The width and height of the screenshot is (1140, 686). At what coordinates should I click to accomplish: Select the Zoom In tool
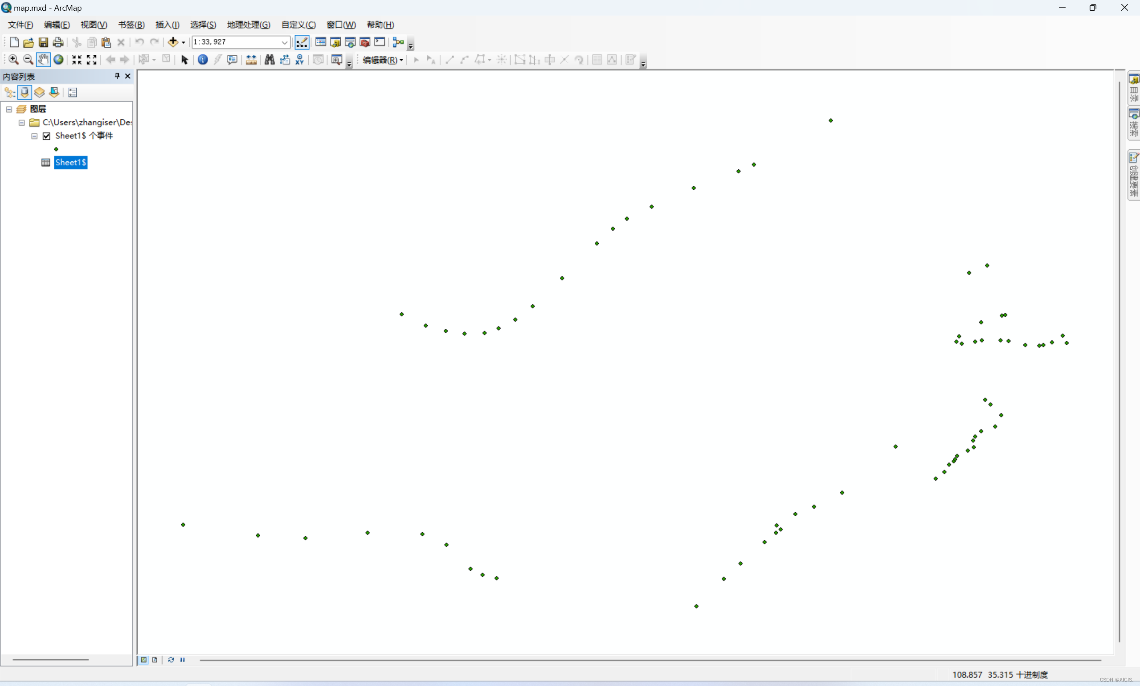click(13, 60)
